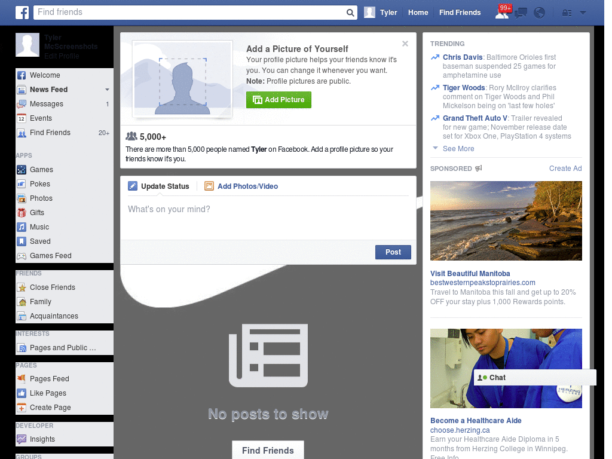Click the Games app icon
The width and height of the screenshot is (612, 459).
point(22,170)
